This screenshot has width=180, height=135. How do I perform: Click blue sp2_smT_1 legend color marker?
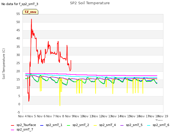(x=42, y=125)
